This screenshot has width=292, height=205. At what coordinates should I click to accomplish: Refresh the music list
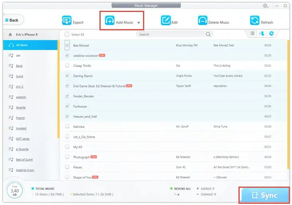click(254, 21)
